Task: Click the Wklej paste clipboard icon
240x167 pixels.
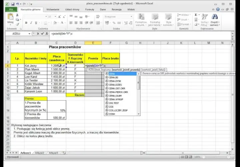Action: (10, 17)
